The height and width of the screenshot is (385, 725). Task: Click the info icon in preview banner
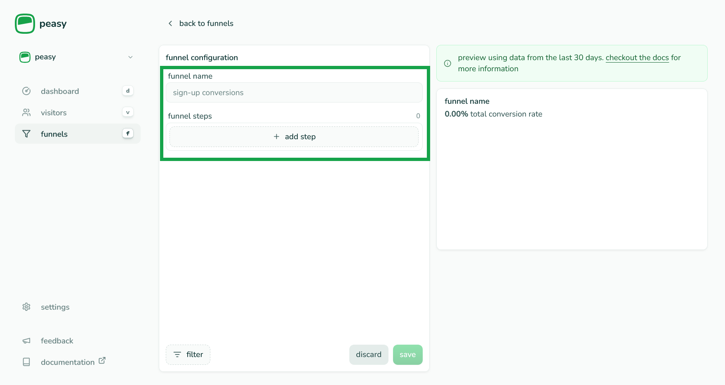(447, 63)
